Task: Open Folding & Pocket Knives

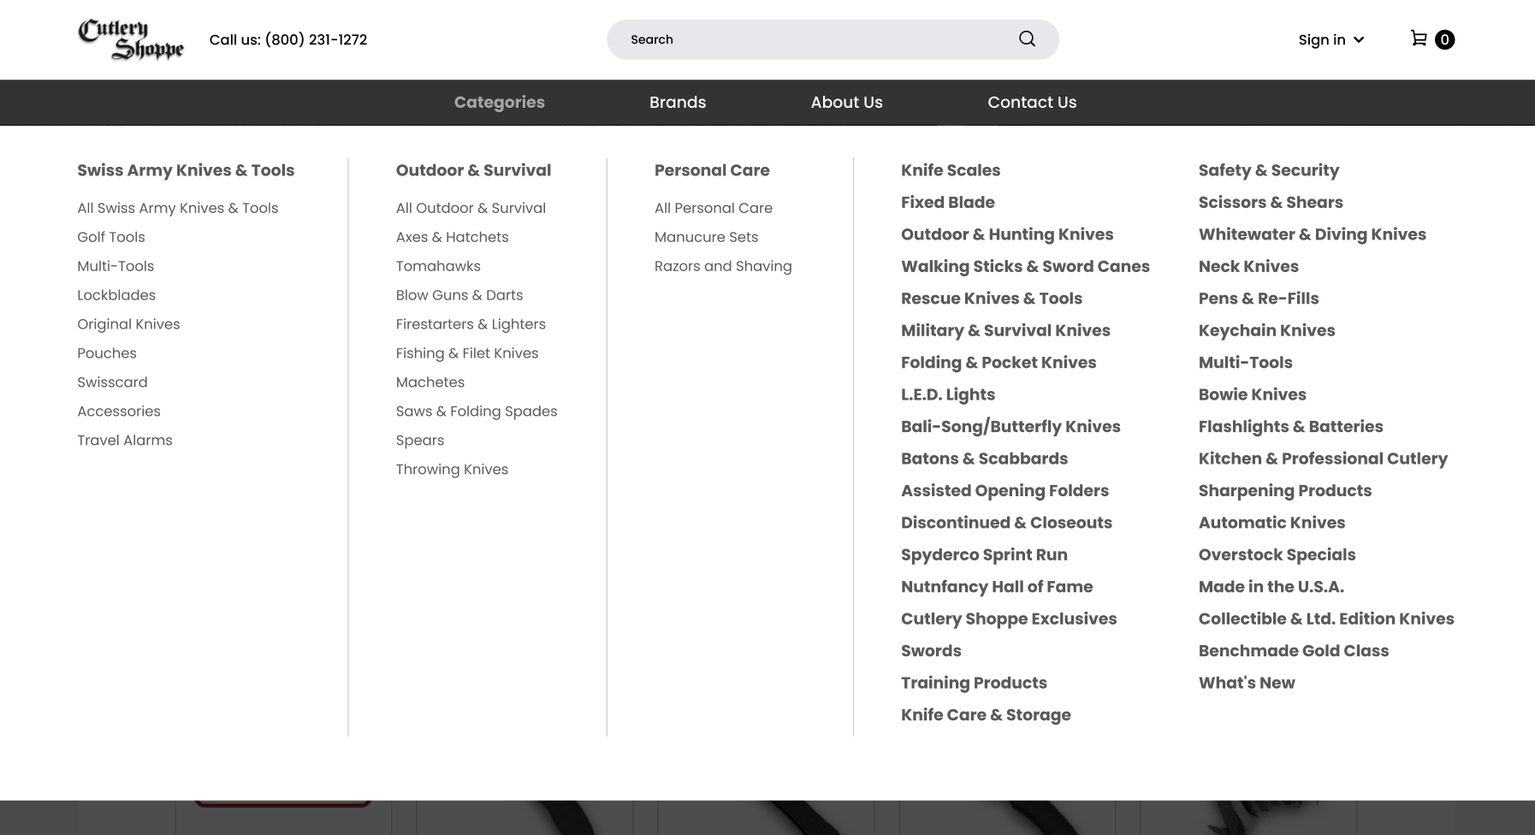Action: pos(999,363)
